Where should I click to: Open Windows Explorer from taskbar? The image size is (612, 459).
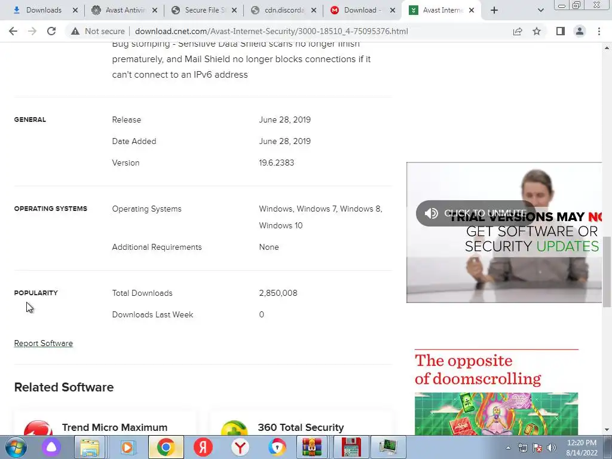point(90,447)
